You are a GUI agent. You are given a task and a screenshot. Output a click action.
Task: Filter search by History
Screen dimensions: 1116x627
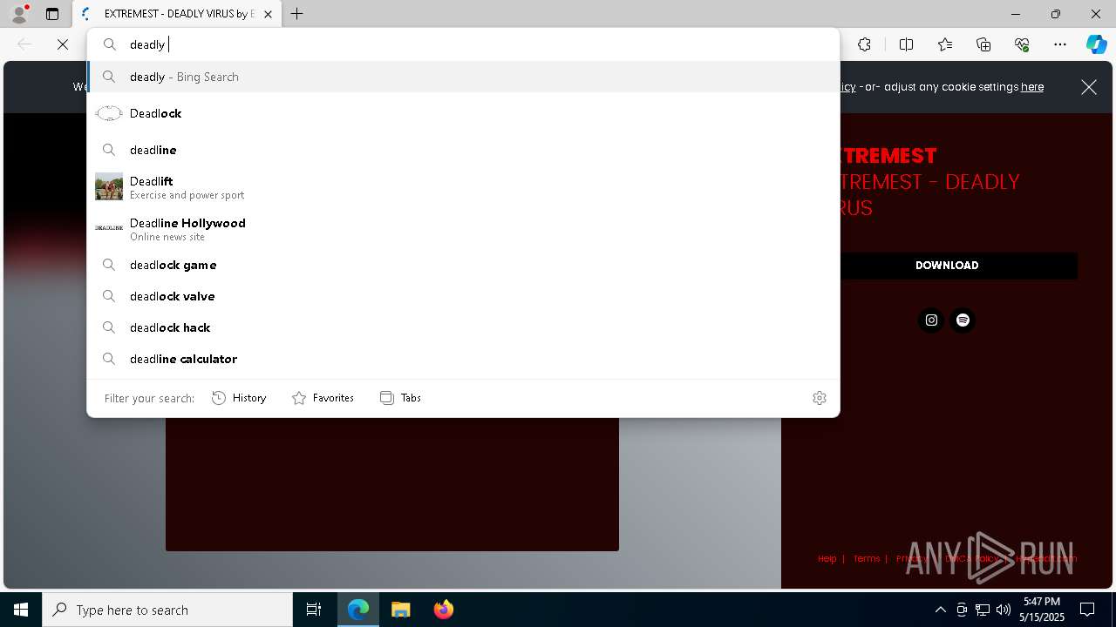coord(239,398)
